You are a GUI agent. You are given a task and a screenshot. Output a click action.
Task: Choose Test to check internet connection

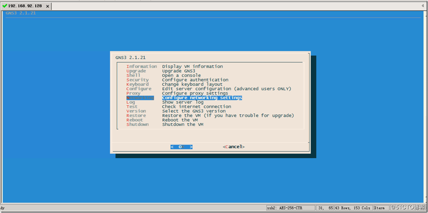point(132,107)
